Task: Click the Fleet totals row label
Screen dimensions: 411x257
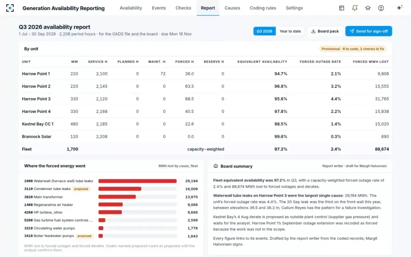Action: pyautogui.click(x=27, y=149)
